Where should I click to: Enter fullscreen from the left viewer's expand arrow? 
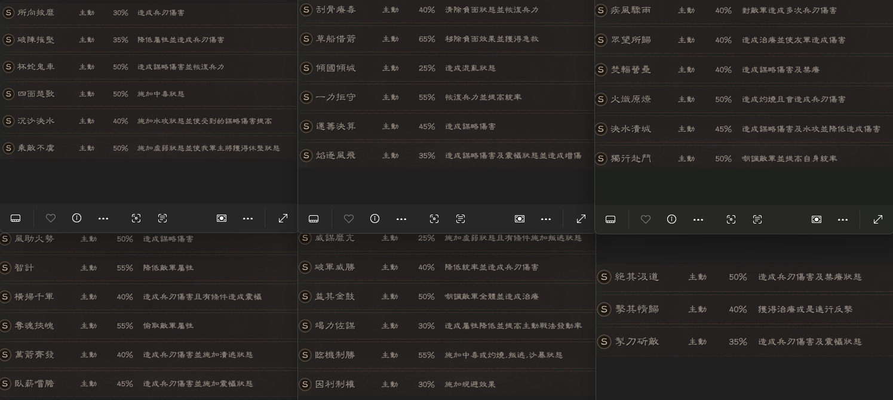click(283, 219)
